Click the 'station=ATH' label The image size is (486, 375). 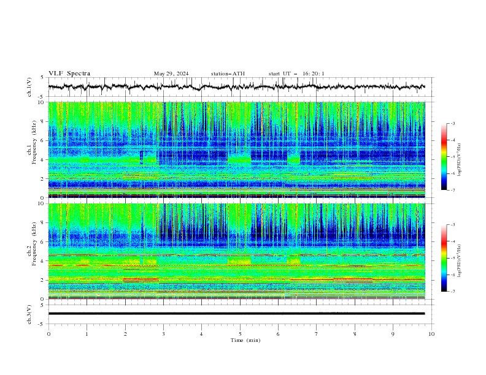click(x=228, y=74)
